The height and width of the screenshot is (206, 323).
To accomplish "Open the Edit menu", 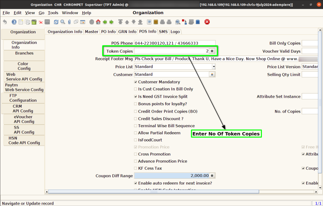I will [18, 13].
